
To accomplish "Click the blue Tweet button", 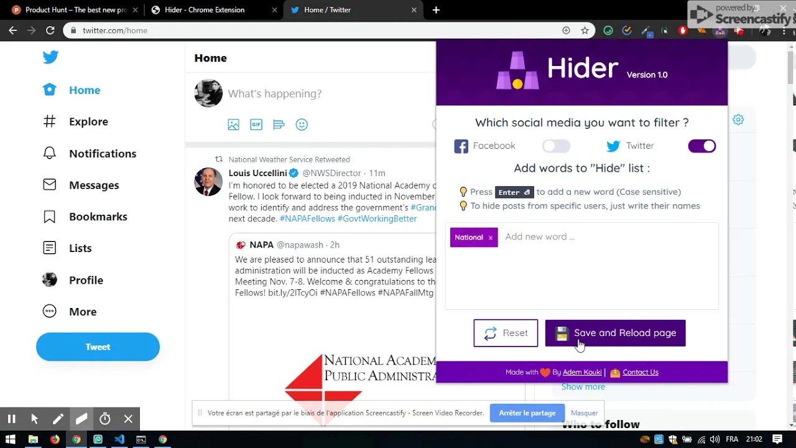I will point(98,347).
